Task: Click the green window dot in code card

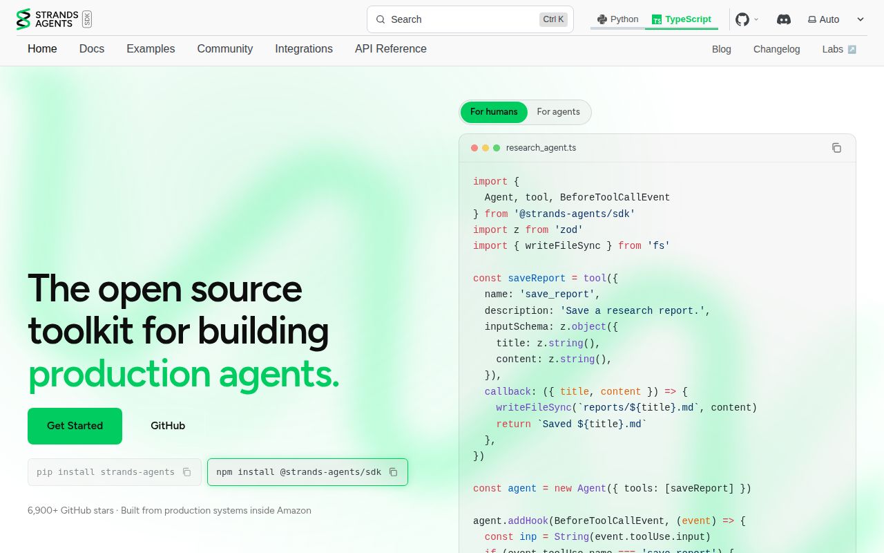Action: [497, 148]
